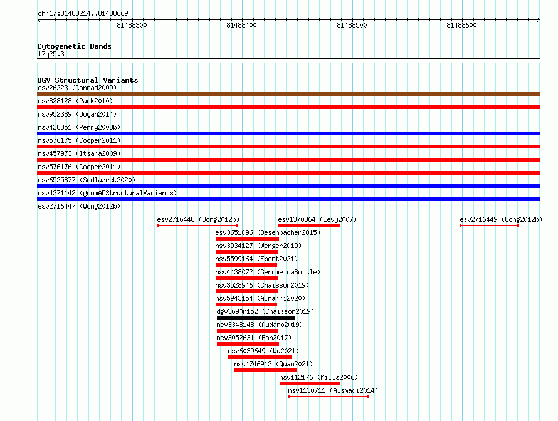Click the red nsv4746912 Quan2021 bar
558x421 pixels.
coord(265,370)
